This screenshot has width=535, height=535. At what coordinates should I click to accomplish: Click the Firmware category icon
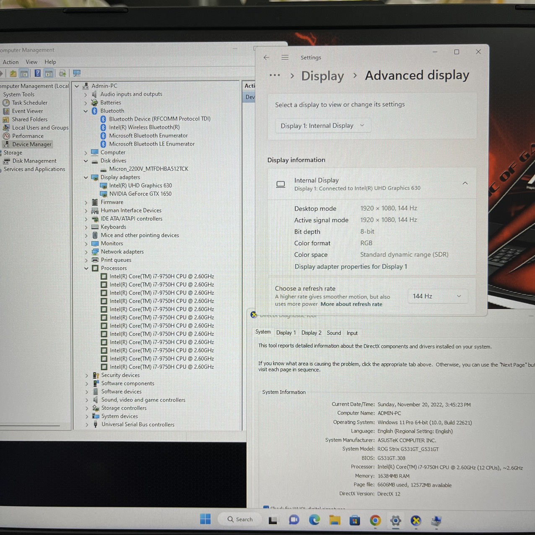[95, 202]
